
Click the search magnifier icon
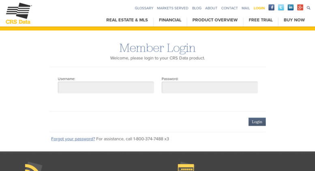point(309,8)
